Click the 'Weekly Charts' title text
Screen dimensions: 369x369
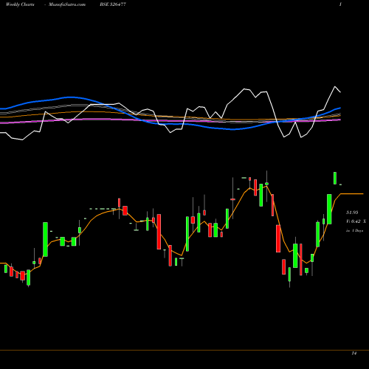[20, 4]
